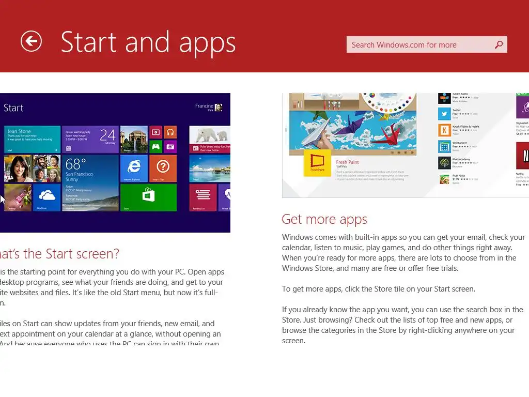Click the tropical beach travel tile
Viewport: 529px width, 397px height.
[x=210, y=169]
